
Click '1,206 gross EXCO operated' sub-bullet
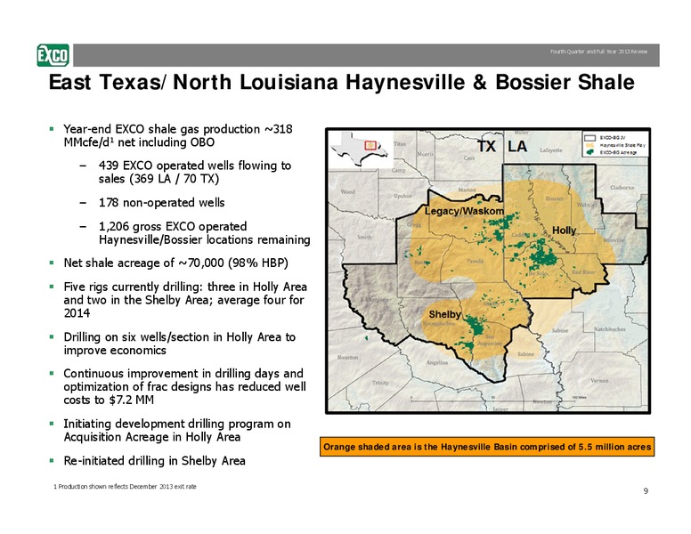pyautogui.click(x=205, y=233)
